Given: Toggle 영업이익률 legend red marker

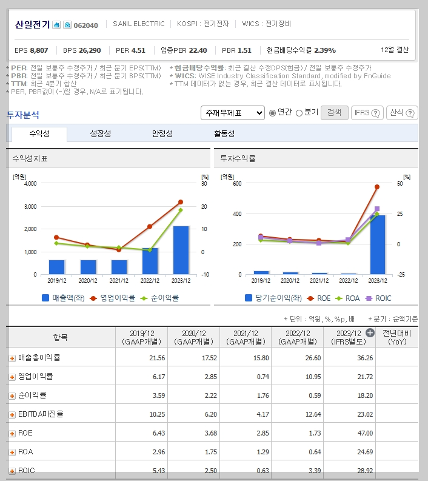Looking at the screenshot, I should tap(93, 298).
